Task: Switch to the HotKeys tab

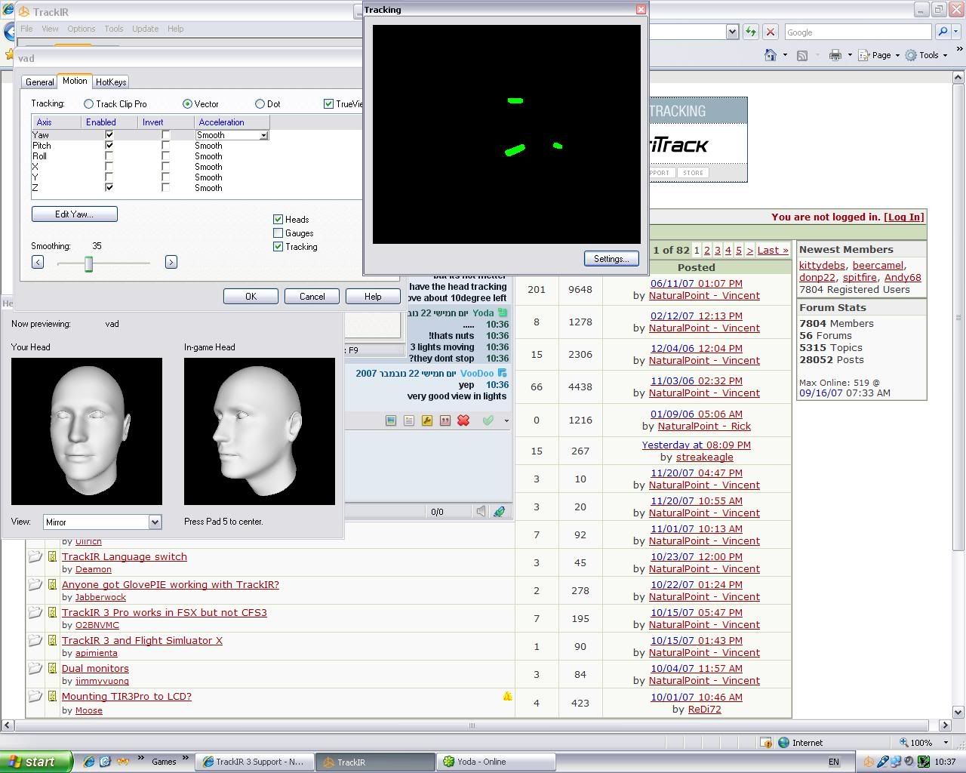Action: coord(111,82)
